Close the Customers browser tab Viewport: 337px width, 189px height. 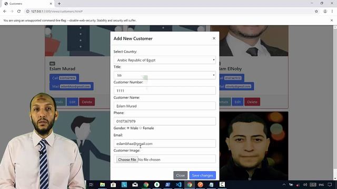click(x=51, y=4)
